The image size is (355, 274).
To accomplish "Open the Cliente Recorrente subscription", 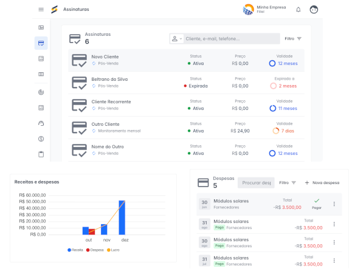I will pyautogui.click(x=187, y=106).
